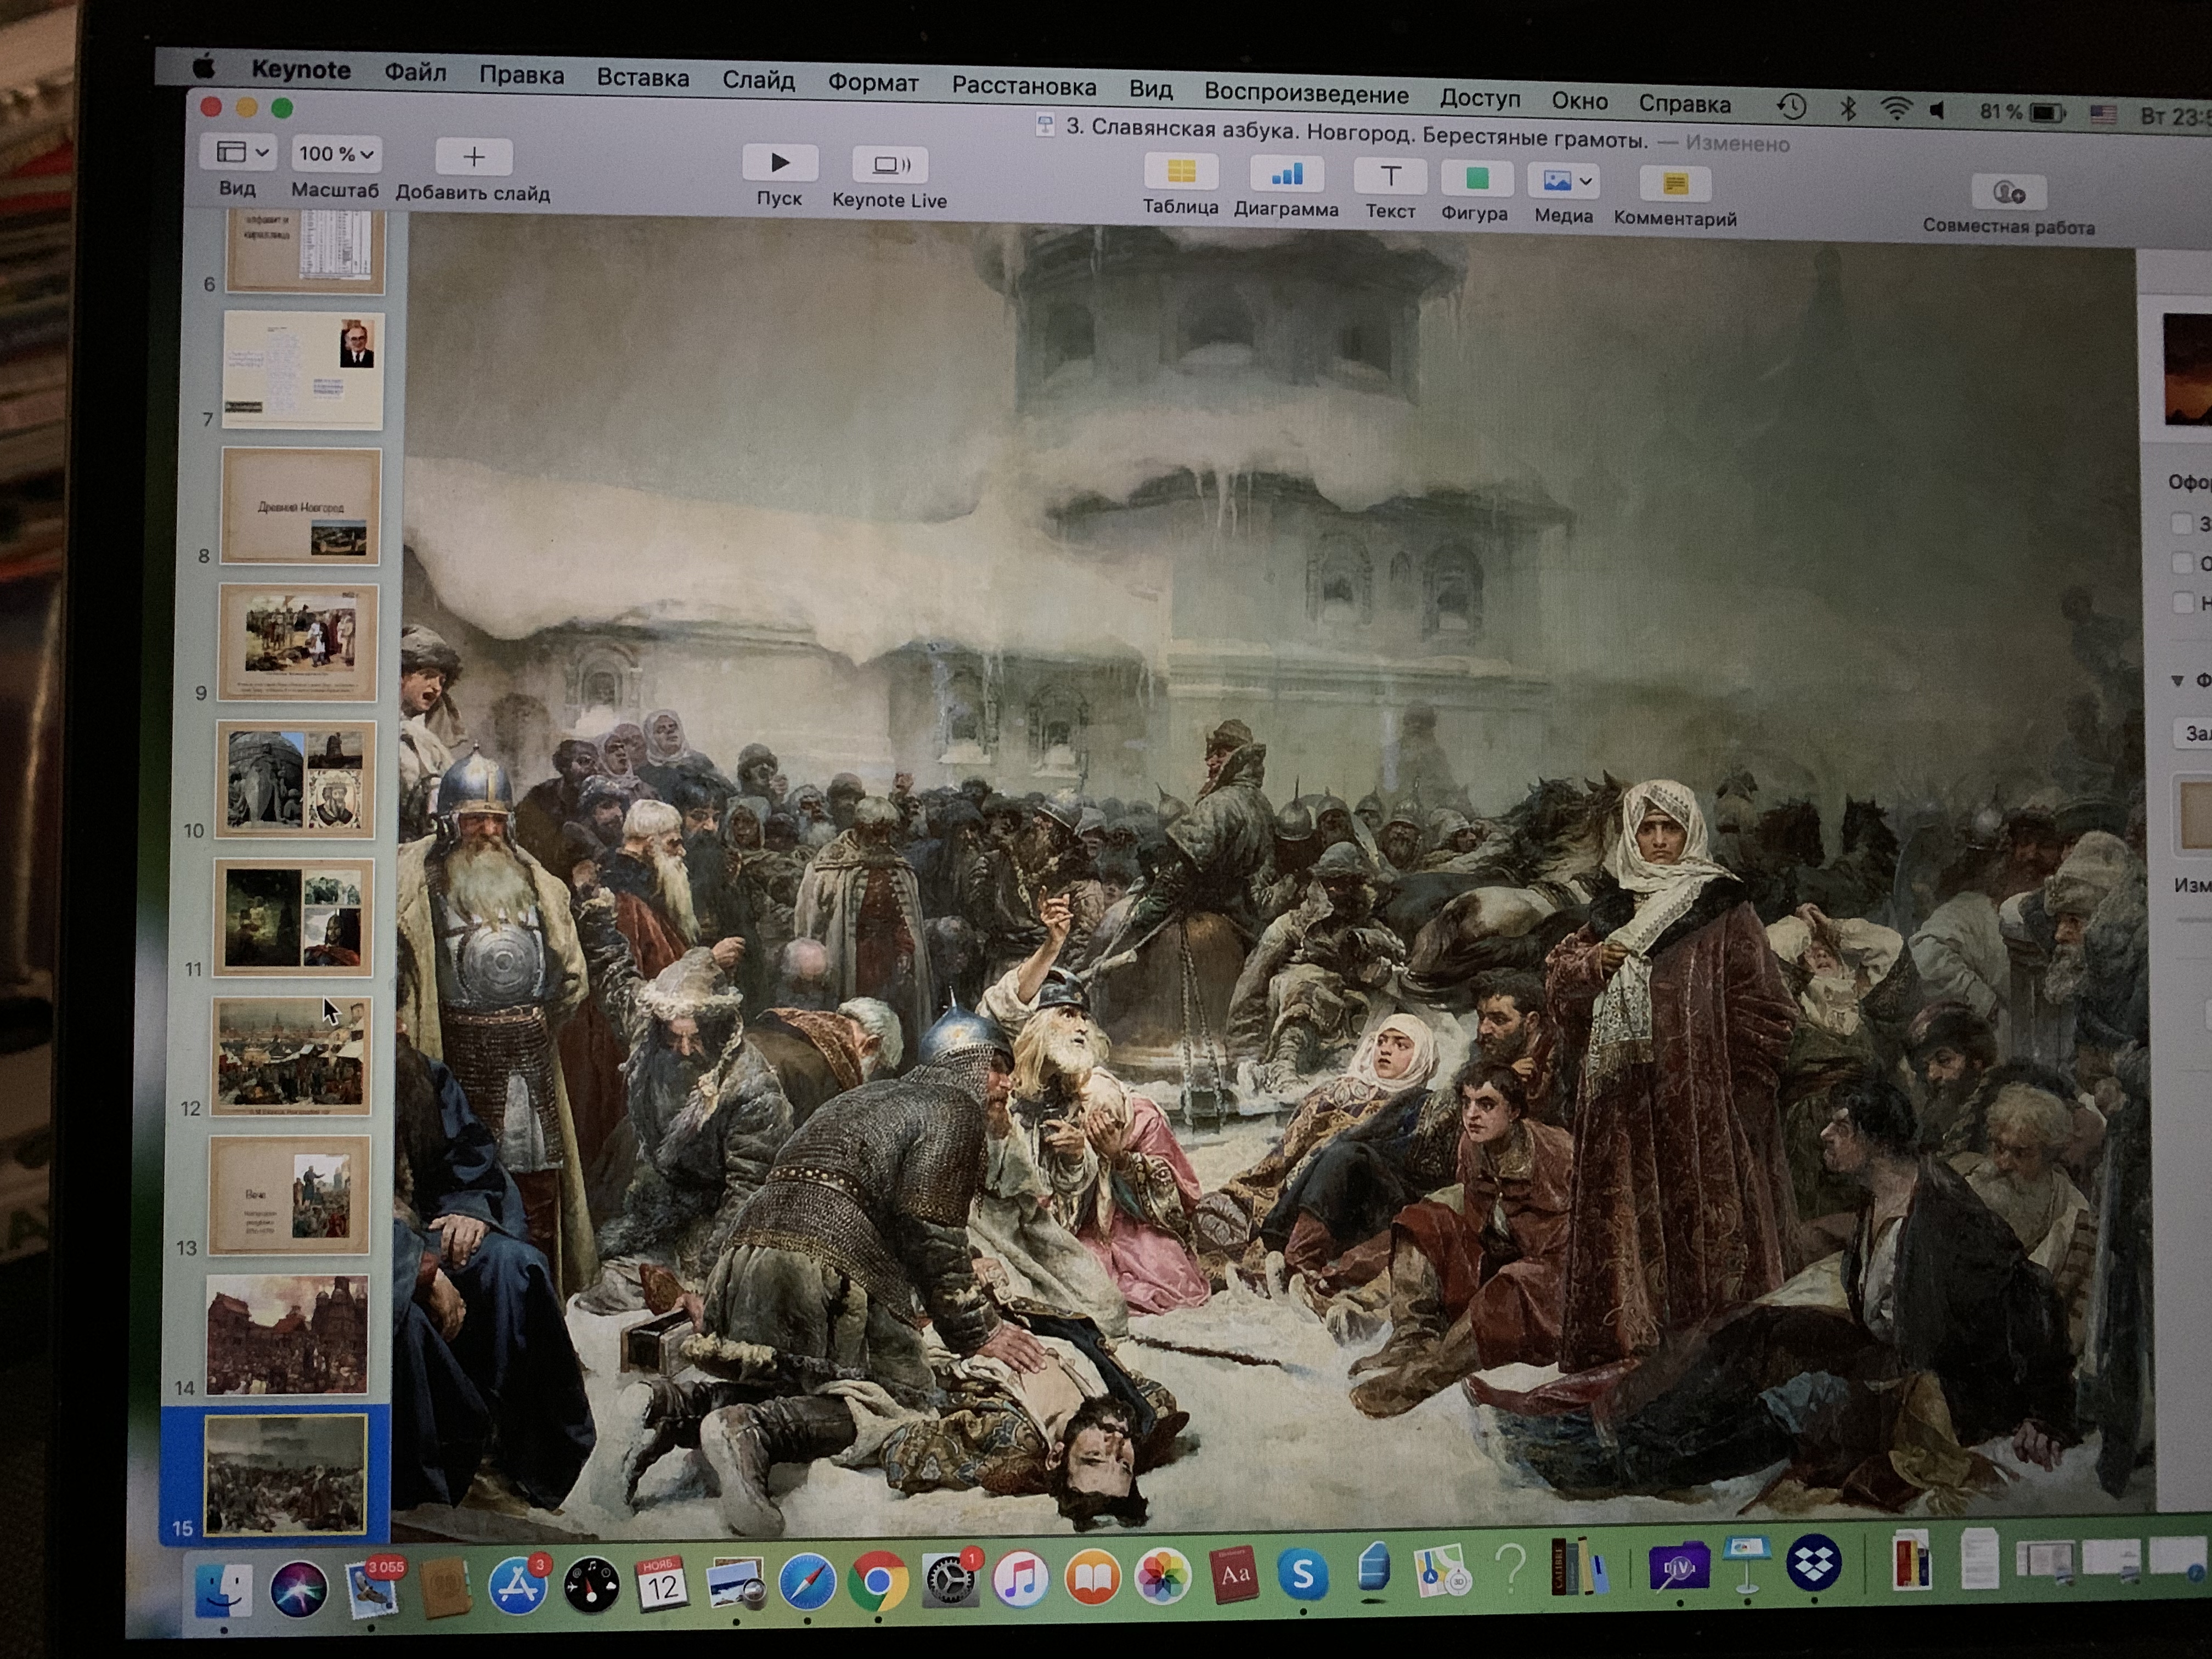Select slide 9 thumbnail in navigator

click(x=298, y=643)
